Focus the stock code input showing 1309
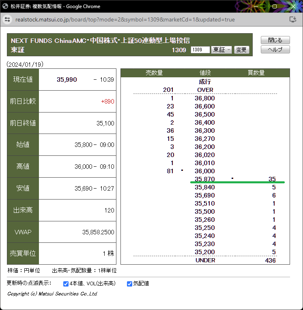The width and height of the screenshot is (303, 310). [200, 50]
